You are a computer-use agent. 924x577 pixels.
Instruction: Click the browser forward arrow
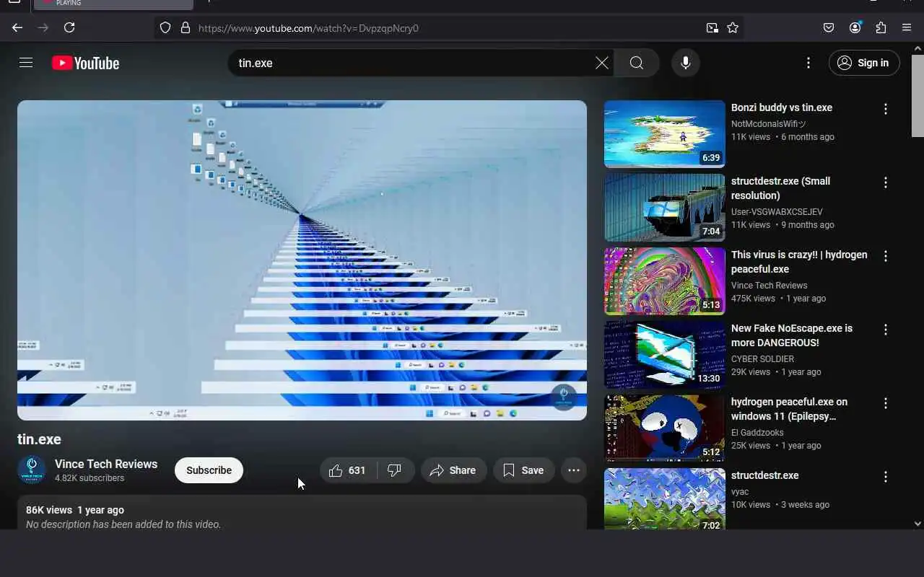point(43,27)
